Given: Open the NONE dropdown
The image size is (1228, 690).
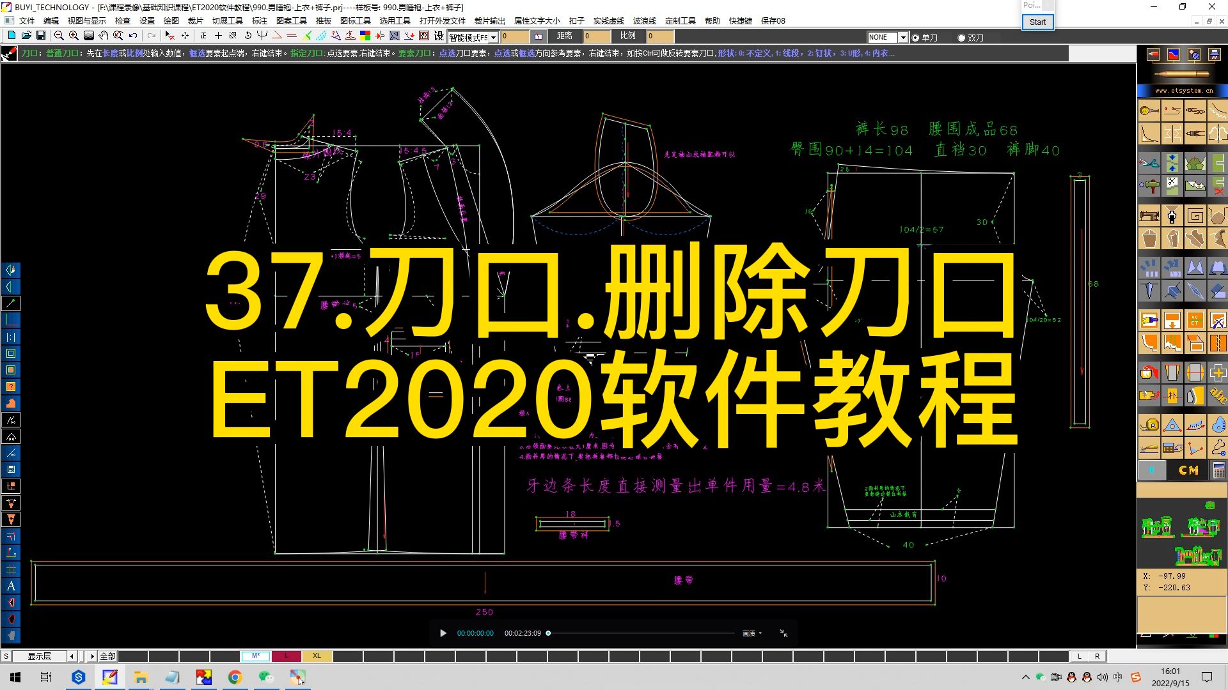Looking at the screenshot, I should click(x=903, y=38).
